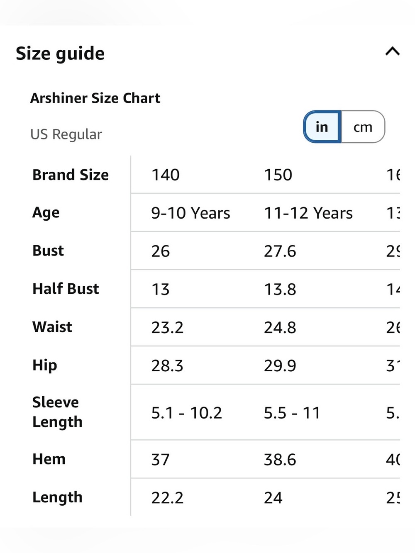Image resolution: width=415 pixels, height=553 pixels.
Task: Click sleeve length 5.1 - 10.2 cell
Action: coord(186,413)
